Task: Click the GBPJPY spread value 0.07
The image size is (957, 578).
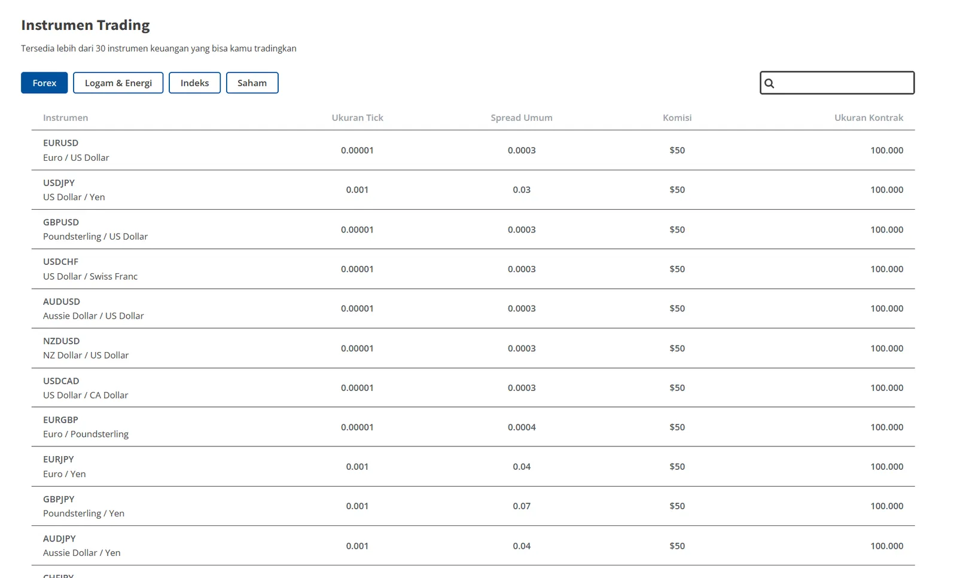Action: coord(522,506)
